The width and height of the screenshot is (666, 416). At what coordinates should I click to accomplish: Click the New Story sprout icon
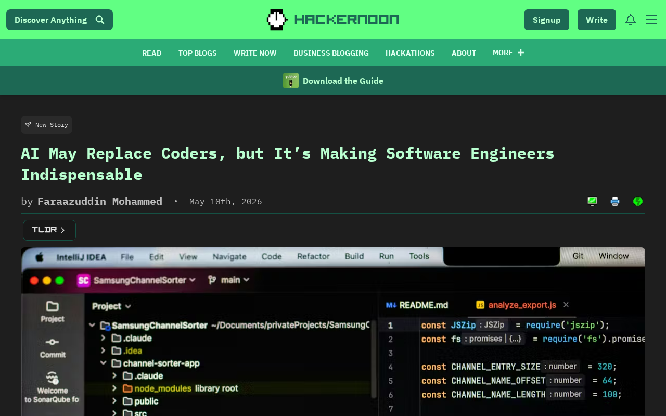[28, 125]
